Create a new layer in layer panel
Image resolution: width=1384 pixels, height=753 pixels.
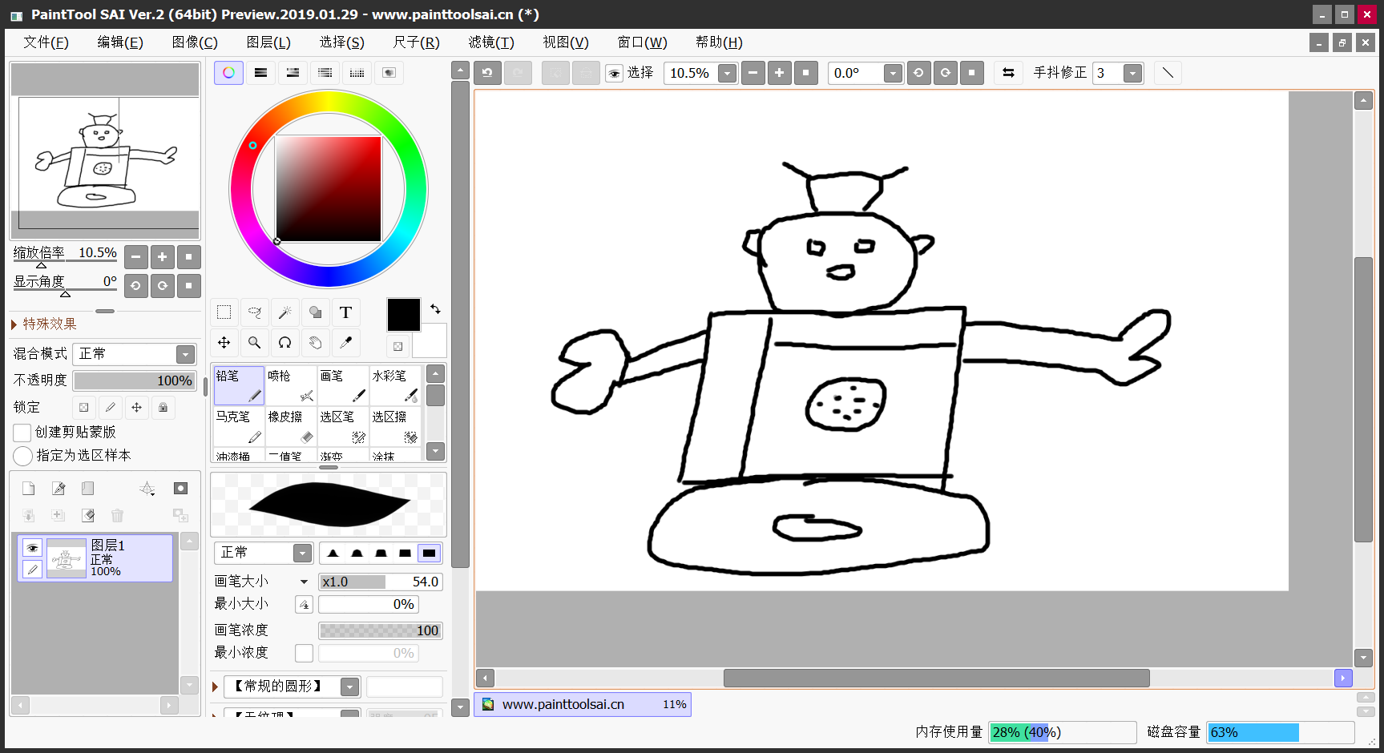click(x=29, y=489)
